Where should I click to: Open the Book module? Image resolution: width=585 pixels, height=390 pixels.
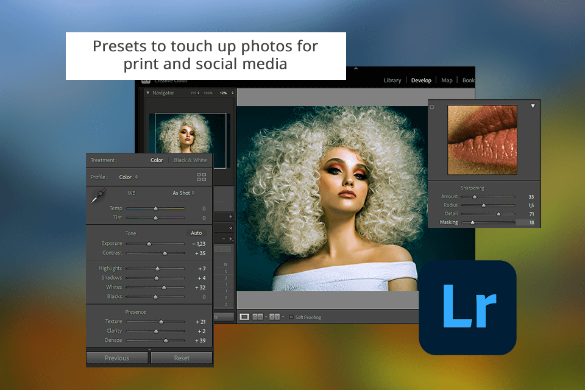click(x=468, y=80)
